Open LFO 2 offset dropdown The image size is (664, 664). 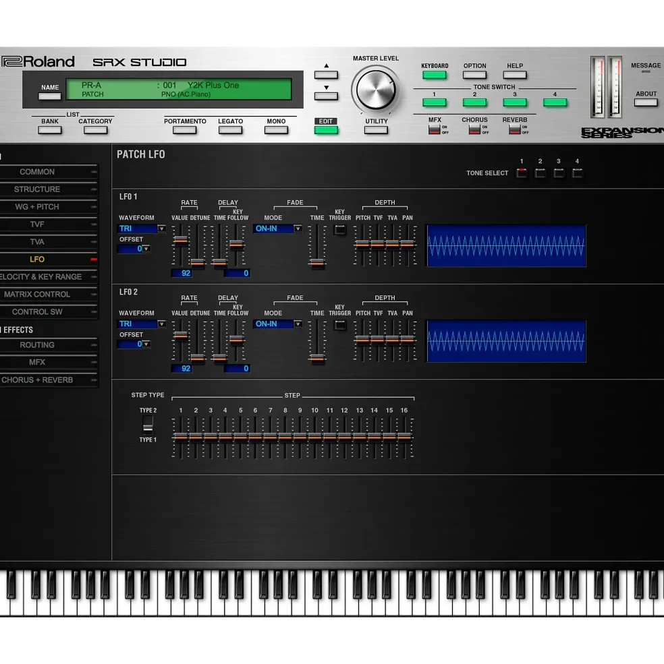point(134,344)
